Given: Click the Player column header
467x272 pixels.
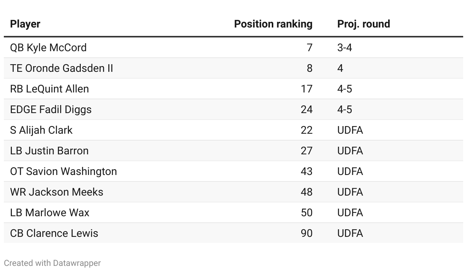Looking at the screenshot, I should (25, 24).
